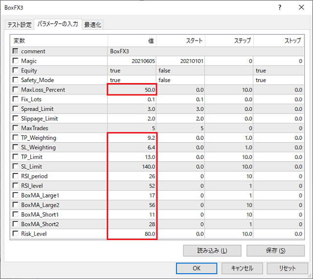Enable the BoxMA_Large2 checkbox
Viewport: 313px width, 279px height.
15,205
